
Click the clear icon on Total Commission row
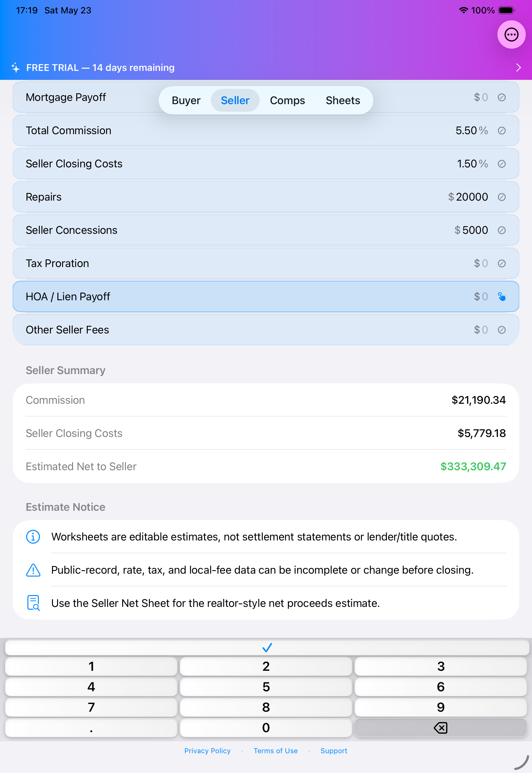(501, 131)
